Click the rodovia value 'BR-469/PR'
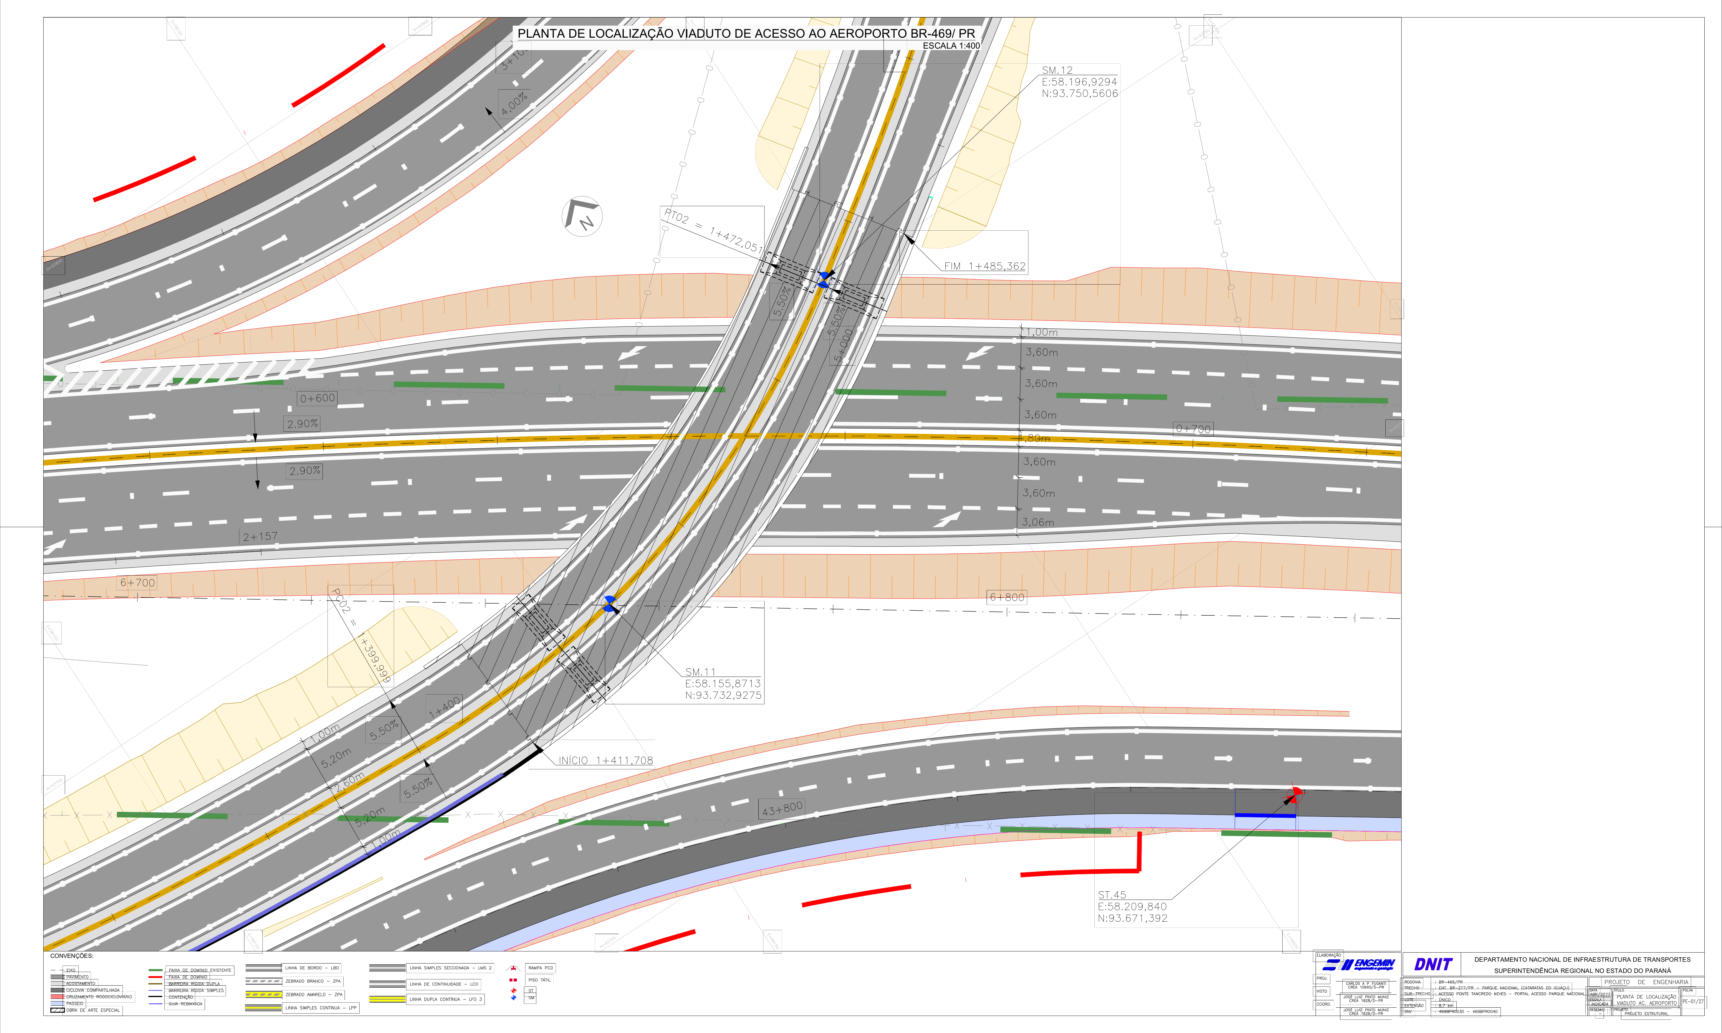Image resolution: width=1722 pixels, height=1033 pixels. [x=1451, y=982]
